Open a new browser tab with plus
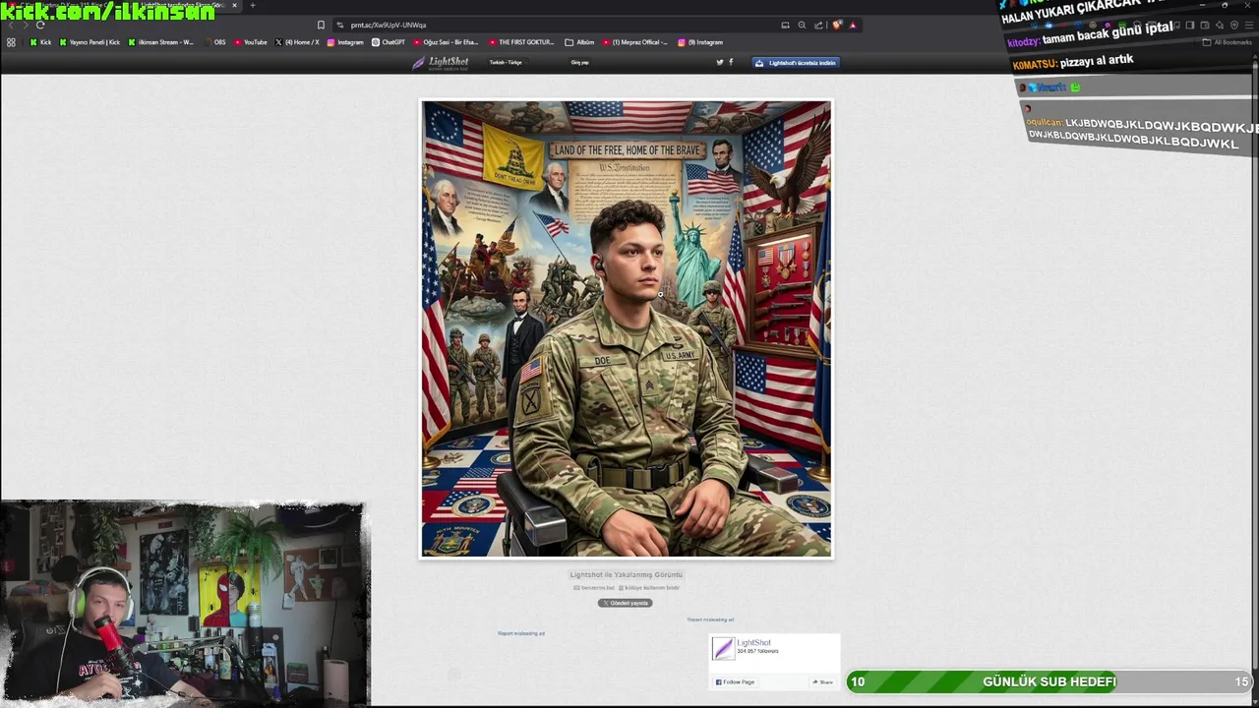1259x708 pixels. [x=252, y=5]
